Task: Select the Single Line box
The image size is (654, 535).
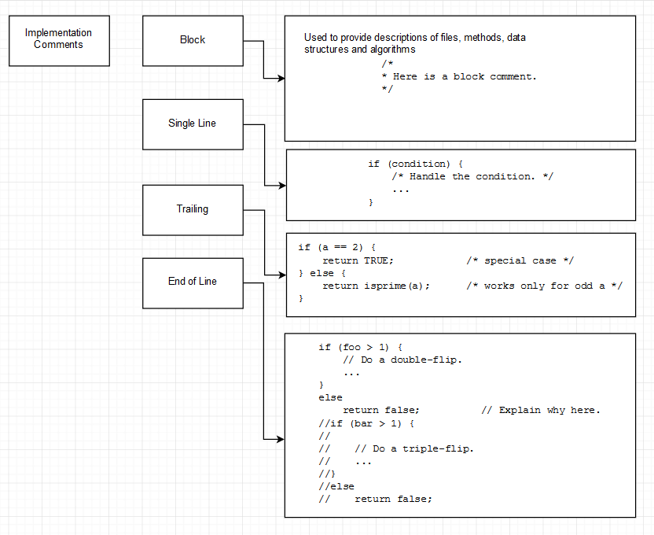Action: [x=193, y=124]
